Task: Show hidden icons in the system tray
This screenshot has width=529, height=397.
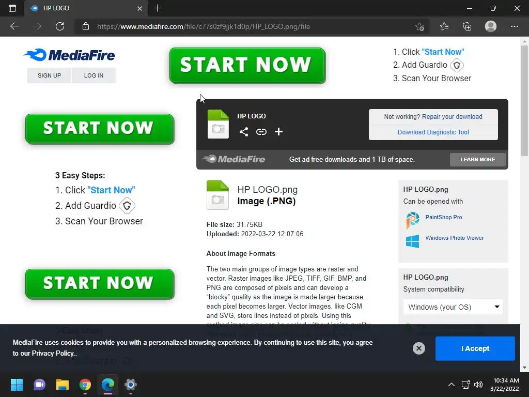Action: coord(451,385)
